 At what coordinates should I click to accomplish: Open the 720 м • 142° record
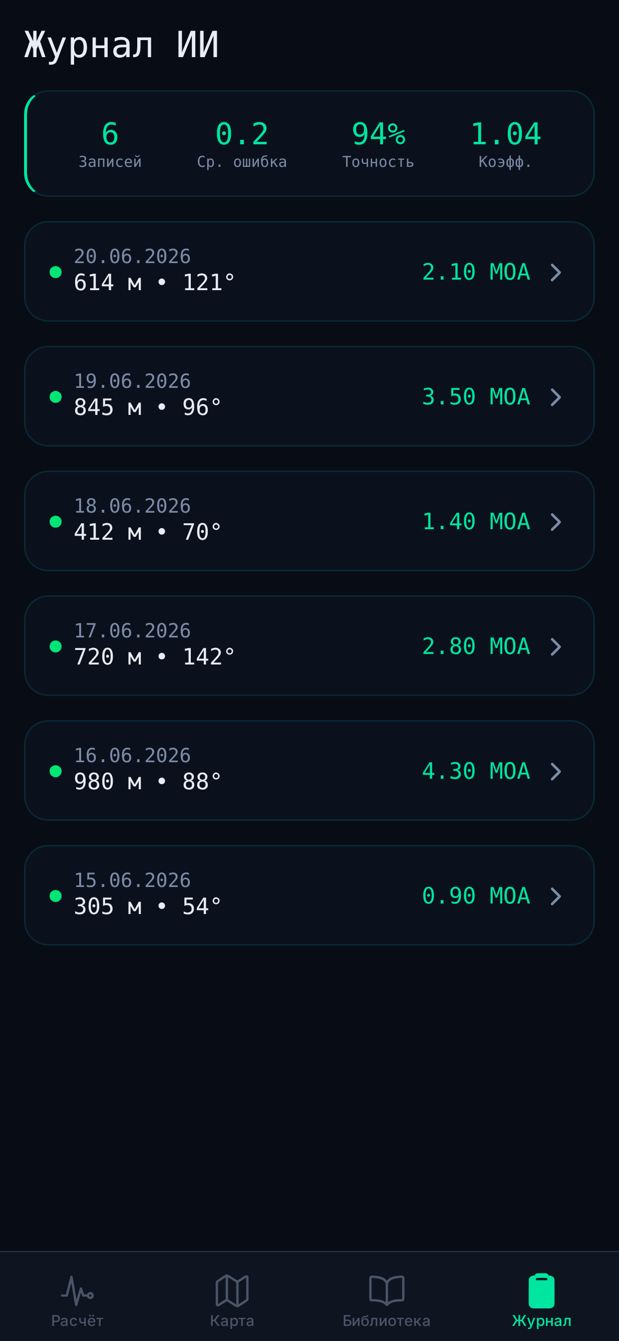coord(309,645)
